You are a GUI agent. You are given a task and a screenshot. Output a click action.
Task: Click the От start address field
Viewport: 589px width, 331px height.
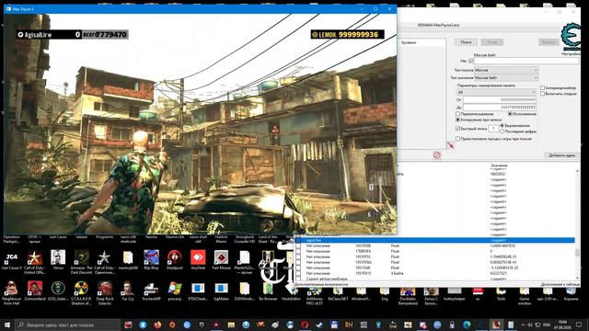click(x=500, y=100)
